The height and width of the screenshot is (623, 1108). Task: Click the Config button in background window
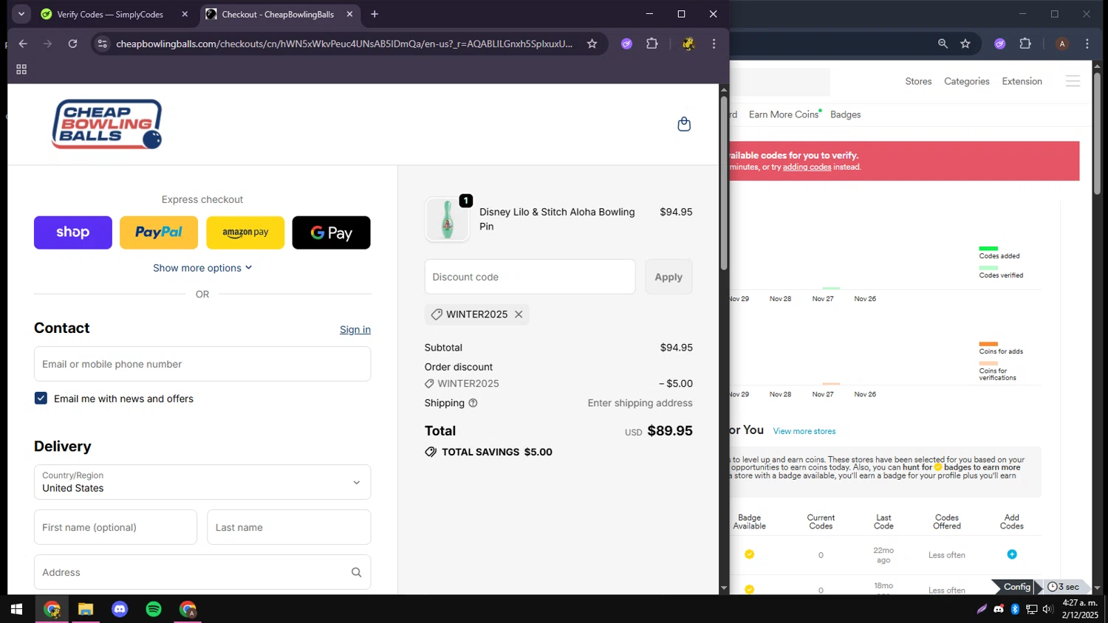coord(1016,587)
